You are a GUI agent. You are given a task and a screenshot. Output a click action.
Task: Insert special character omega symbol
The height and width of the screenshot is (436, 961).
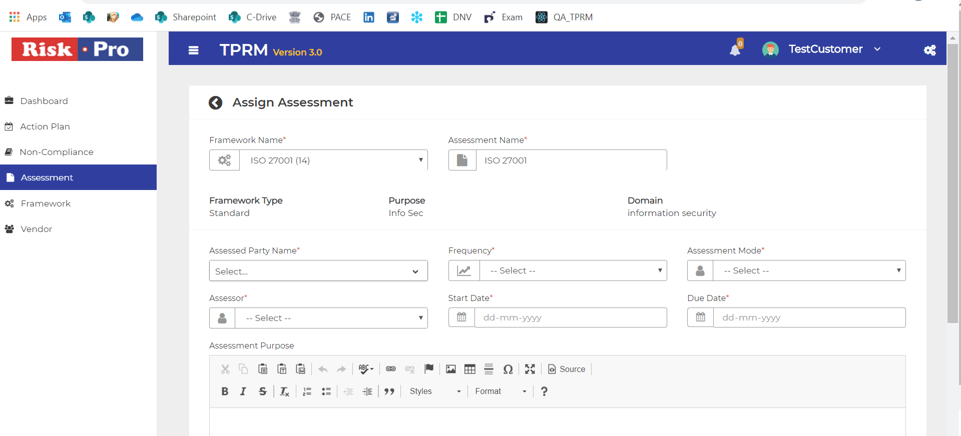pos(508,369)
